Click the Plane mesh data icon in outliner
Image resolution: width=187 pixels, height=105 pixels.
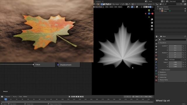click(170, 11)
